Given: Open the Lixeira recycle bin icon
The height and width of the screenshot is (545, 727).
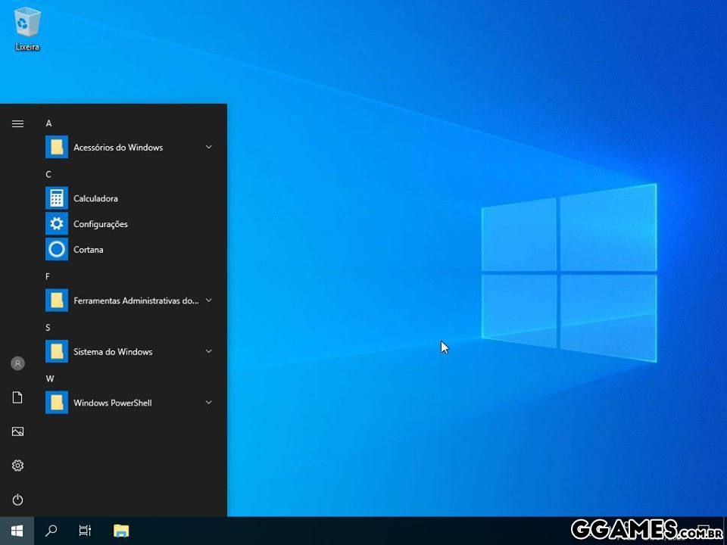Looking at the screenshot, I should pos(27,29).
